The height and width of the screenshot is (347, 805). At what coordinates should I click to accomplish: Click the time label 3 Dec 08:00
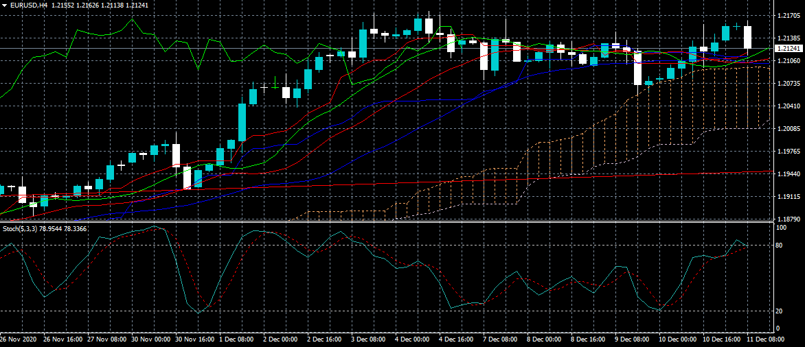(369, 339)
